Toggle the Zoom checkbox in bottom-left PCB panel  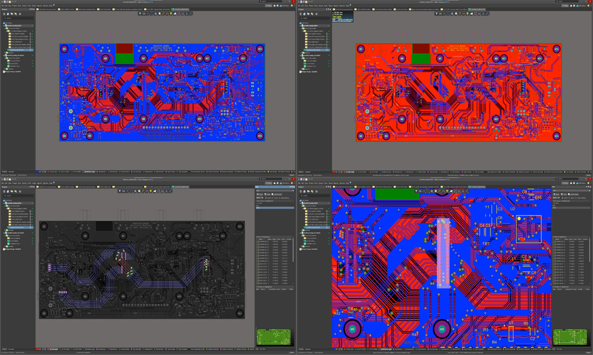(x=273, y=198)
